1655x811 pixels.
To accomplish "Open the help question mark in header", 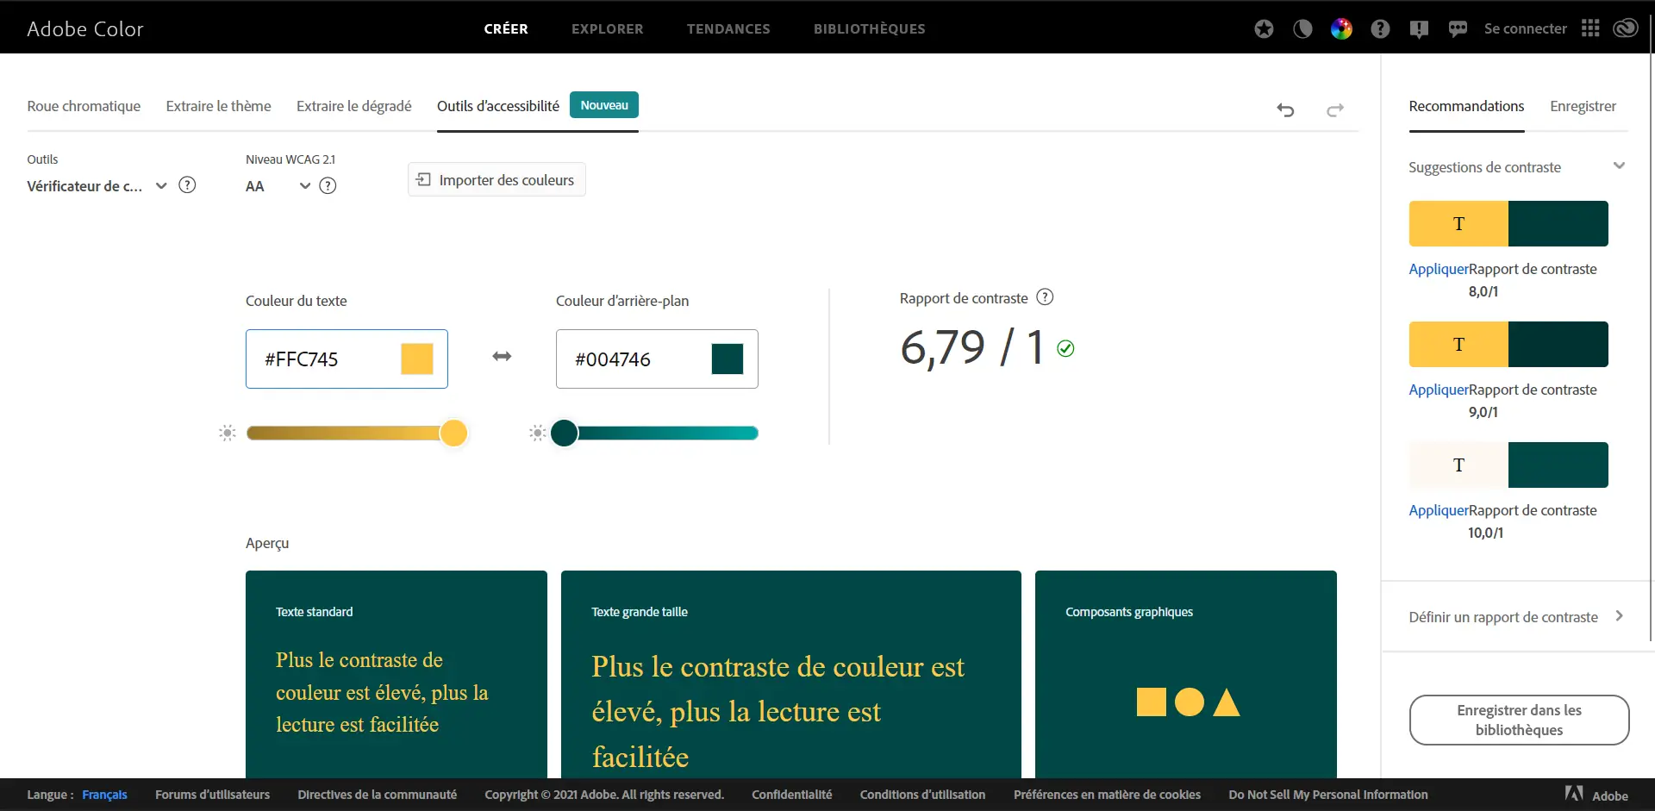I will coord(1380,28).
